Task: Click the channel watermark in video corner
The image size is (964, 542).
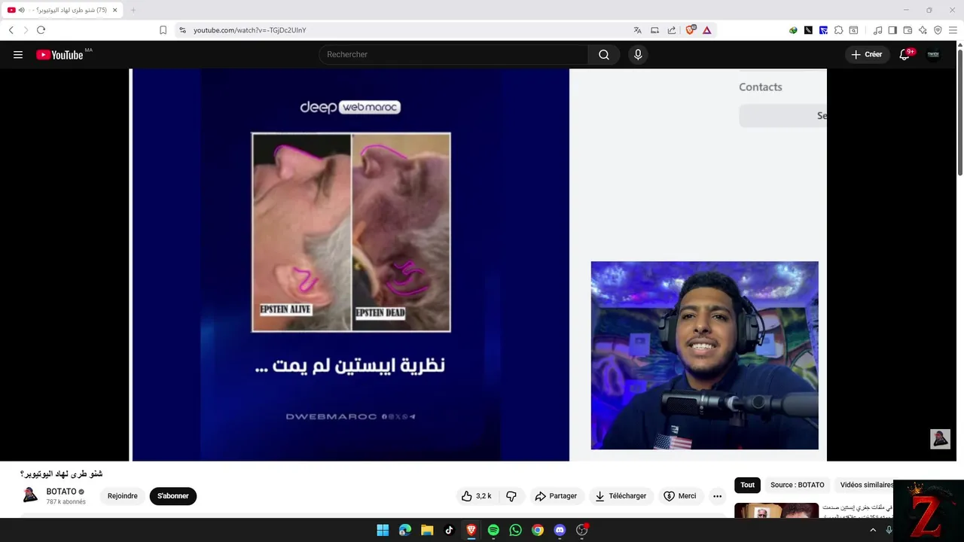Action: tap(940, 439)
